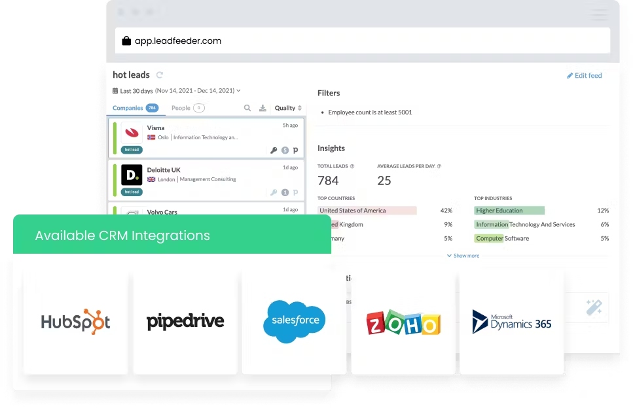Open the Visma lead row
The height and width of the screenshot is (410, 633).
click(206, 138)
